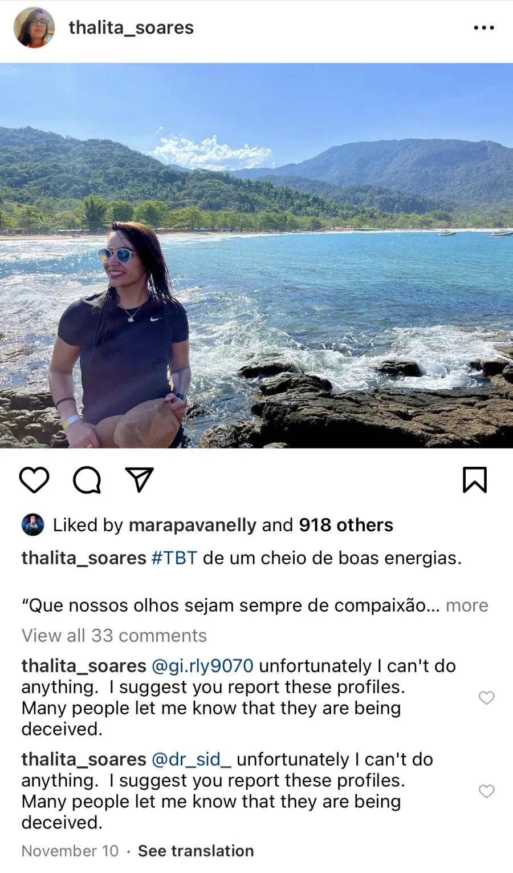The image size is (513, 873).
Task: View all 33 comments
Action: point(114,636)
